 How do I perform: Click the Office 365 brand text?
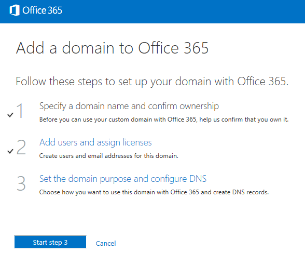[x=42, y=10]
